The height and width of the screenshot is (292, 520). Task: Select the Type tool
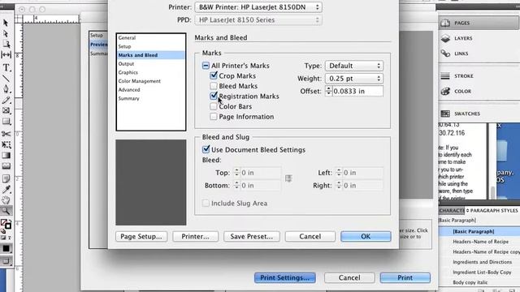pos(6,67)
